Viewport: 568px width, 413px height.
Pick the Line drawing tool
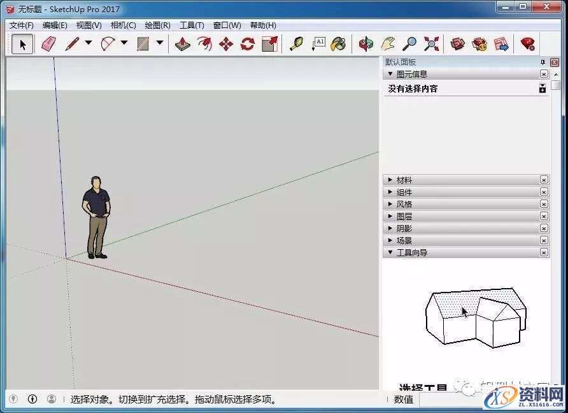click(x=72, y=43)
